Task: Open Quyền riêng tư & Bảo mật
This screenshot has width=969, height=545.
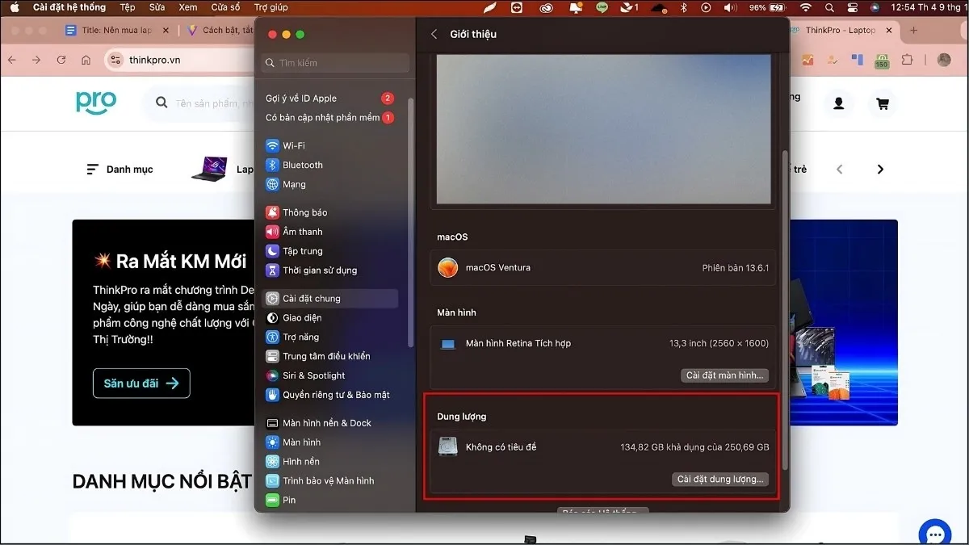Action: 335,395
